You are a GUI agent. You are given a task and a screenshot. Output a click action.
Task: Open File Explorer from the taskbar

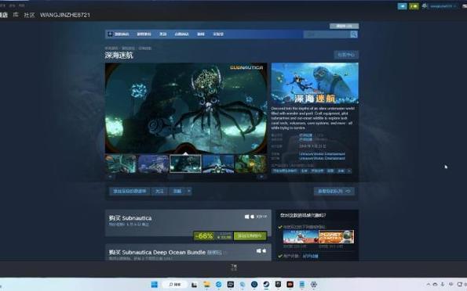[206, 285]
